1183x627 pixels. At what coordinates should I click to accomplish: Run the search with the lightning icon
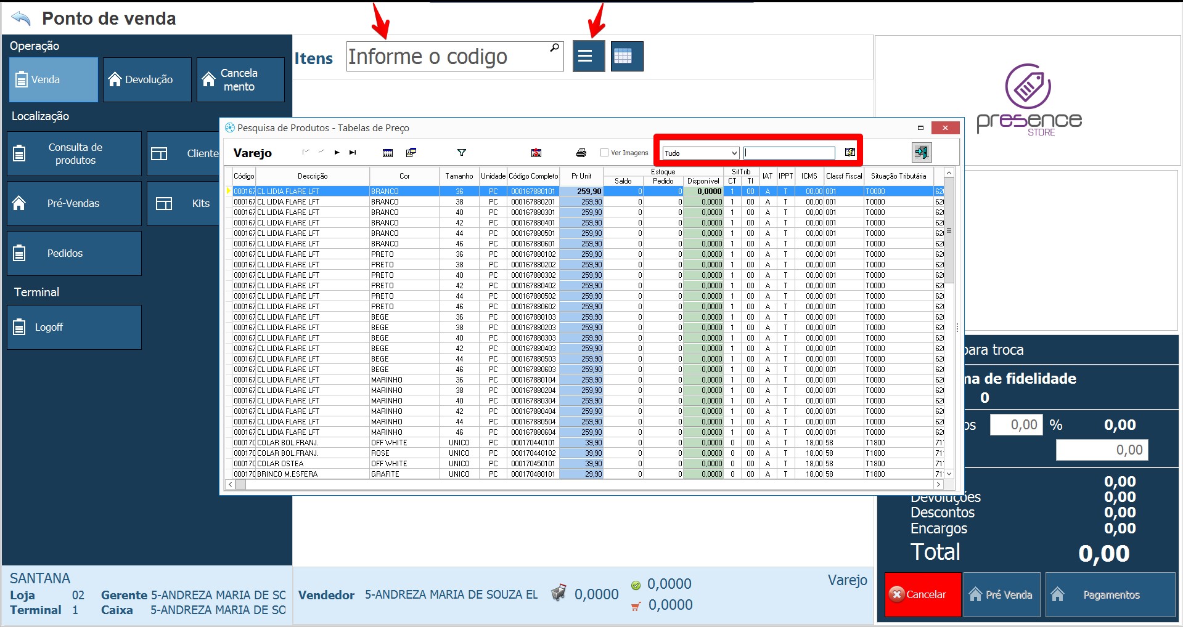tap(850, 152)
